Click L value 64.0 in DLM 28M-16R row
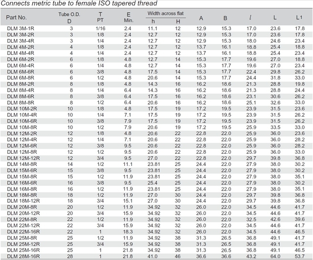The width and height of the screenshot is (313, 260). coord(275,257)
